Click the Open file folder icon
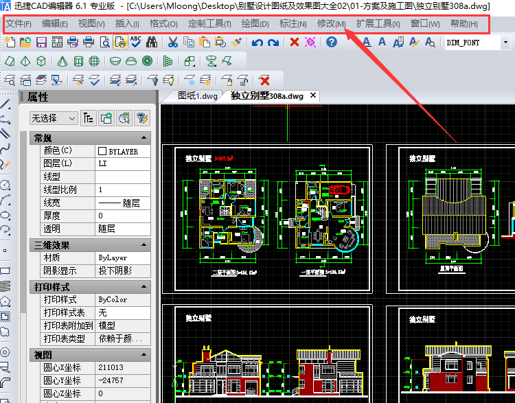The width and height of the screenshot is (515, 403). click(25, 42)
